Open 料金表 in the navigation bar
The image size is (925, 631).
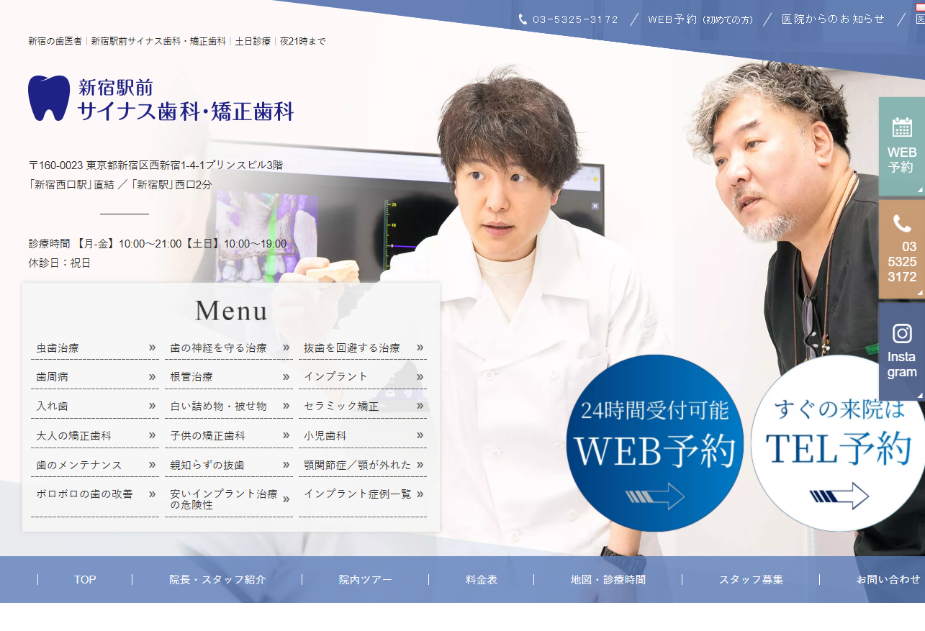(x=482, y=580)
